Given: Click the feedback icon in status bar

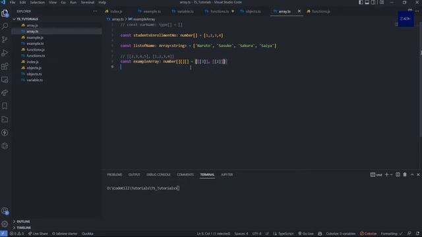Looking at the screenshot, I should point(409,234).
